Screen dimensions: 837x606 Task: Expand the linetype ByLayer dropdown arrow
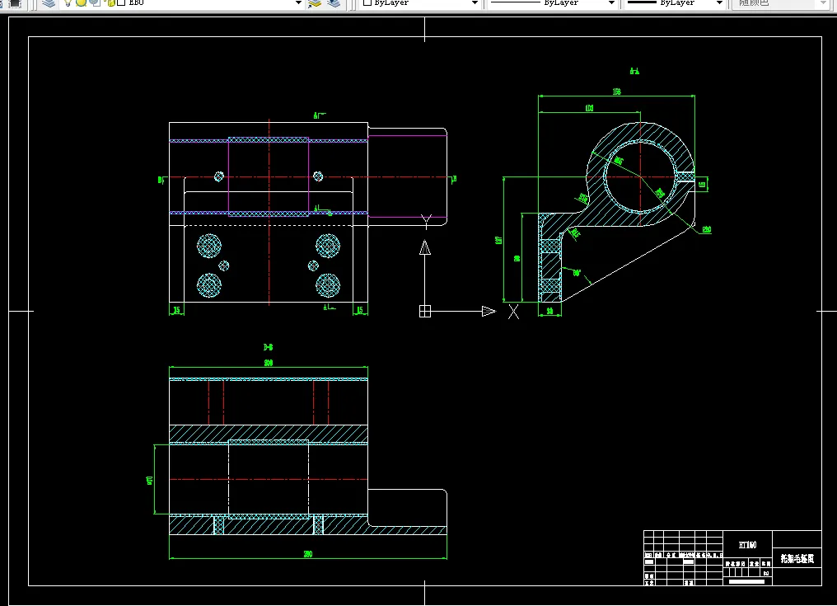(611, 2)
